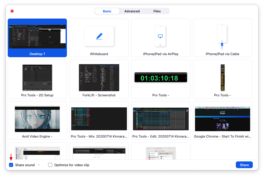Click the blue Share button
This screenshot has width=264, height=177.
244,165
